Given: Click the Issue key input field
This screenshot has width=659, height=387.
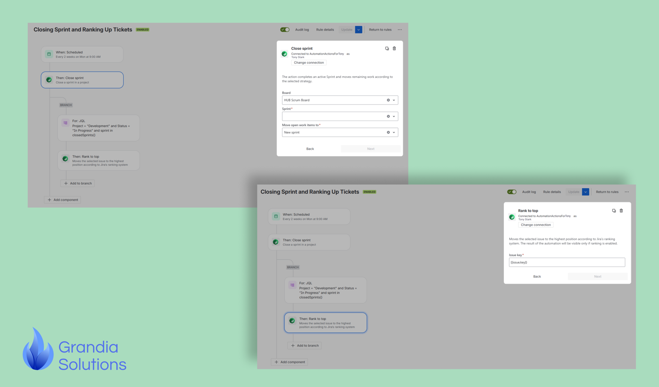Looking at the screenshot, I should pyautogui.click(x=567, y=262).
